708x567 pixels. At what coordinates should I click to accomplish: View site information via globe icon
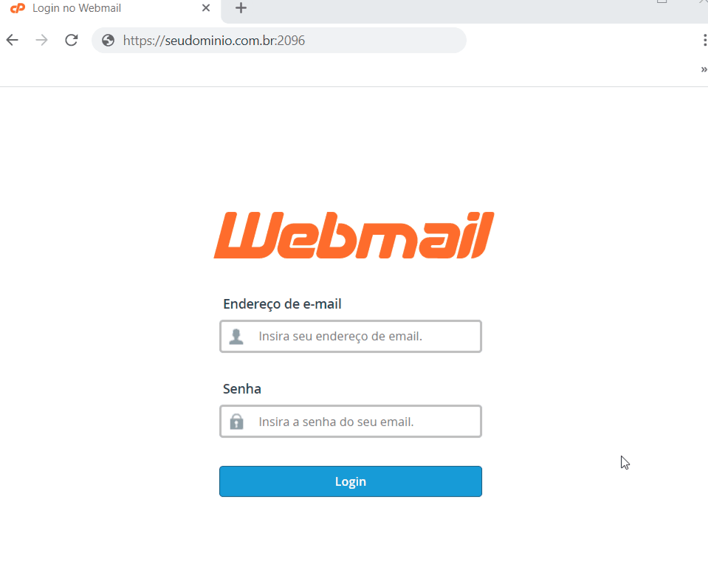tap(108, 40)
